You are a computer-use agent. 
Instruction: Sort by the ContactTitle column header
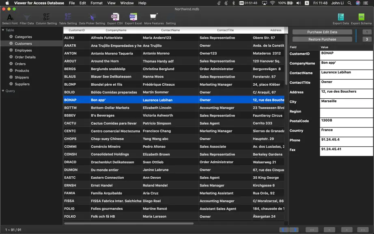pyautogui.click(x=226, y=30)
